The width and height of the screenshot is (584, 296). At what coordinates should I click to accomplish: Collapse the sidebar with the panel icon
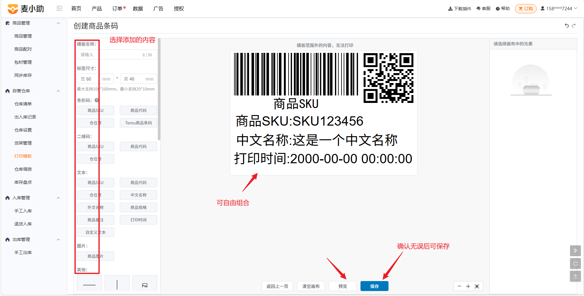pyautogui.click(x=59, y=9)
